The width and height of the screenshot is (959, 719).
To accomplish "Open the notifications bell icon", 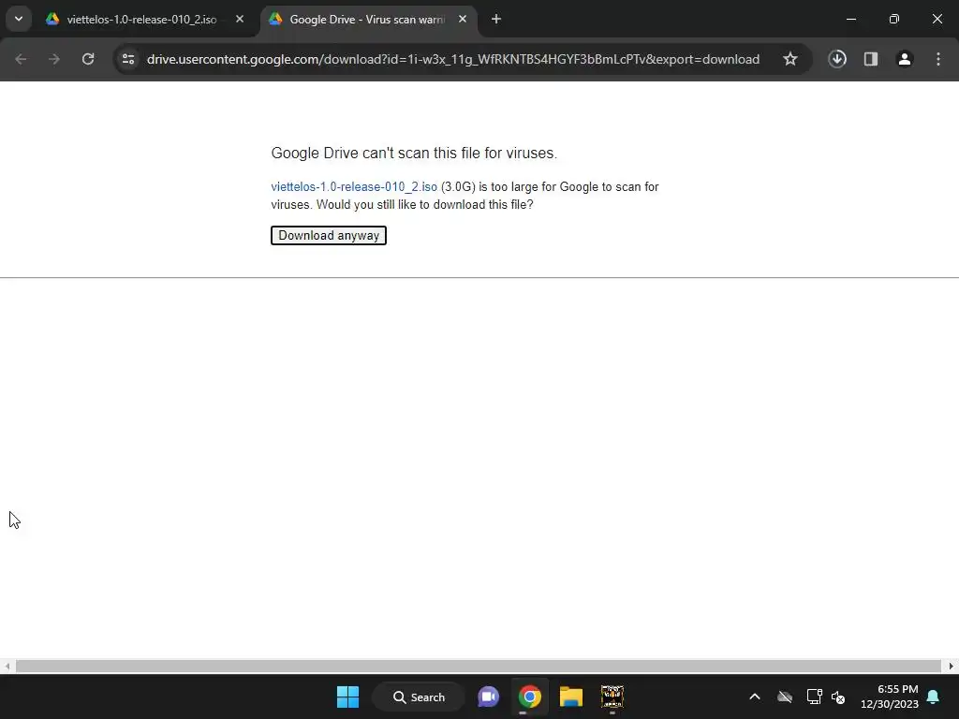I will [934, 697].
